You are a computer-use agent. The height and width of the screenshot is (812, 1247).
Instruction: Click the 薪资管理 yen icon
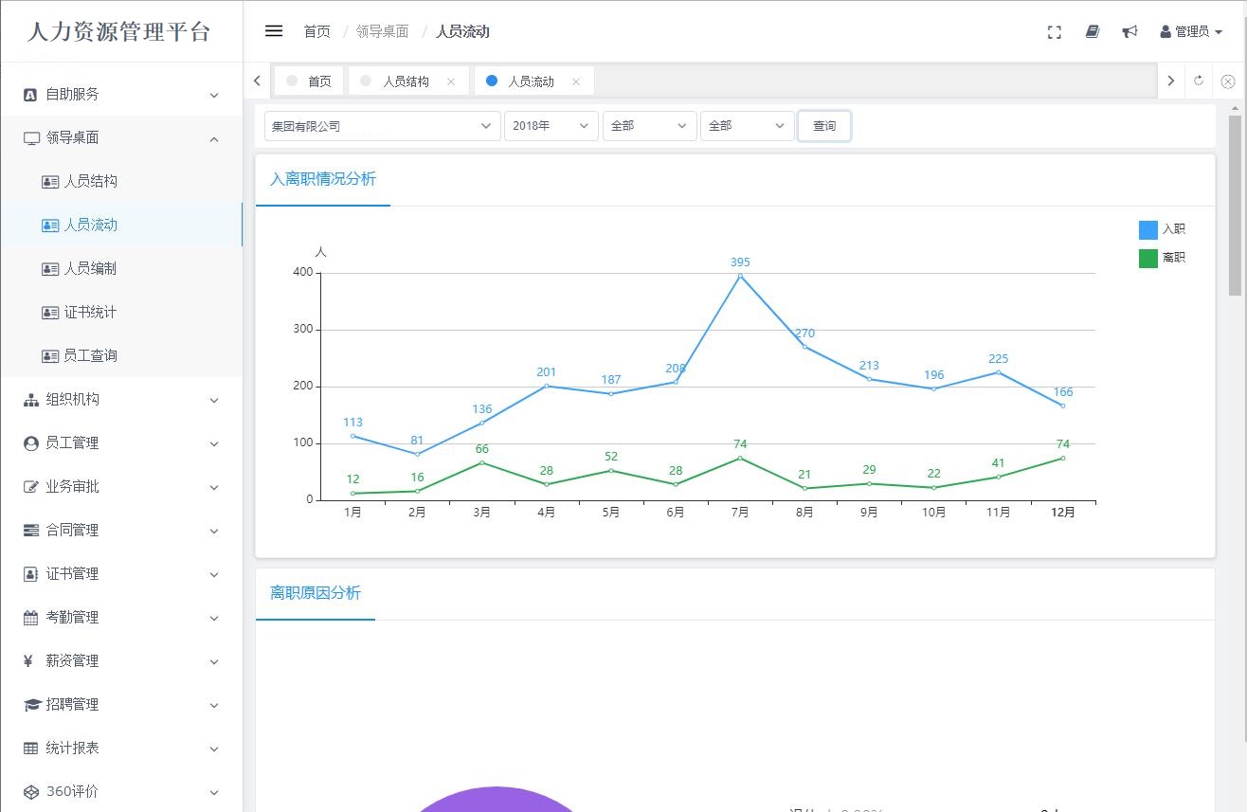[28, 661]
